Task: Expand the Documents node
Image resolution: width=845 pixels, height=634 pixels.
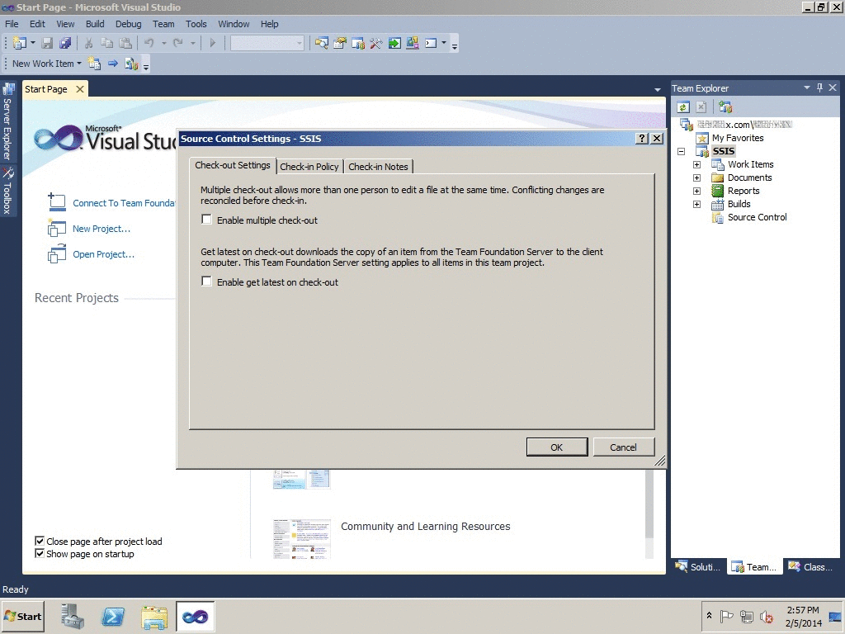Action: (696, 178)
